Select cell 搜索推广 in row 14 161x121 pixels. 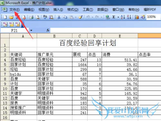pyautogui.click(x=23, y=108)
